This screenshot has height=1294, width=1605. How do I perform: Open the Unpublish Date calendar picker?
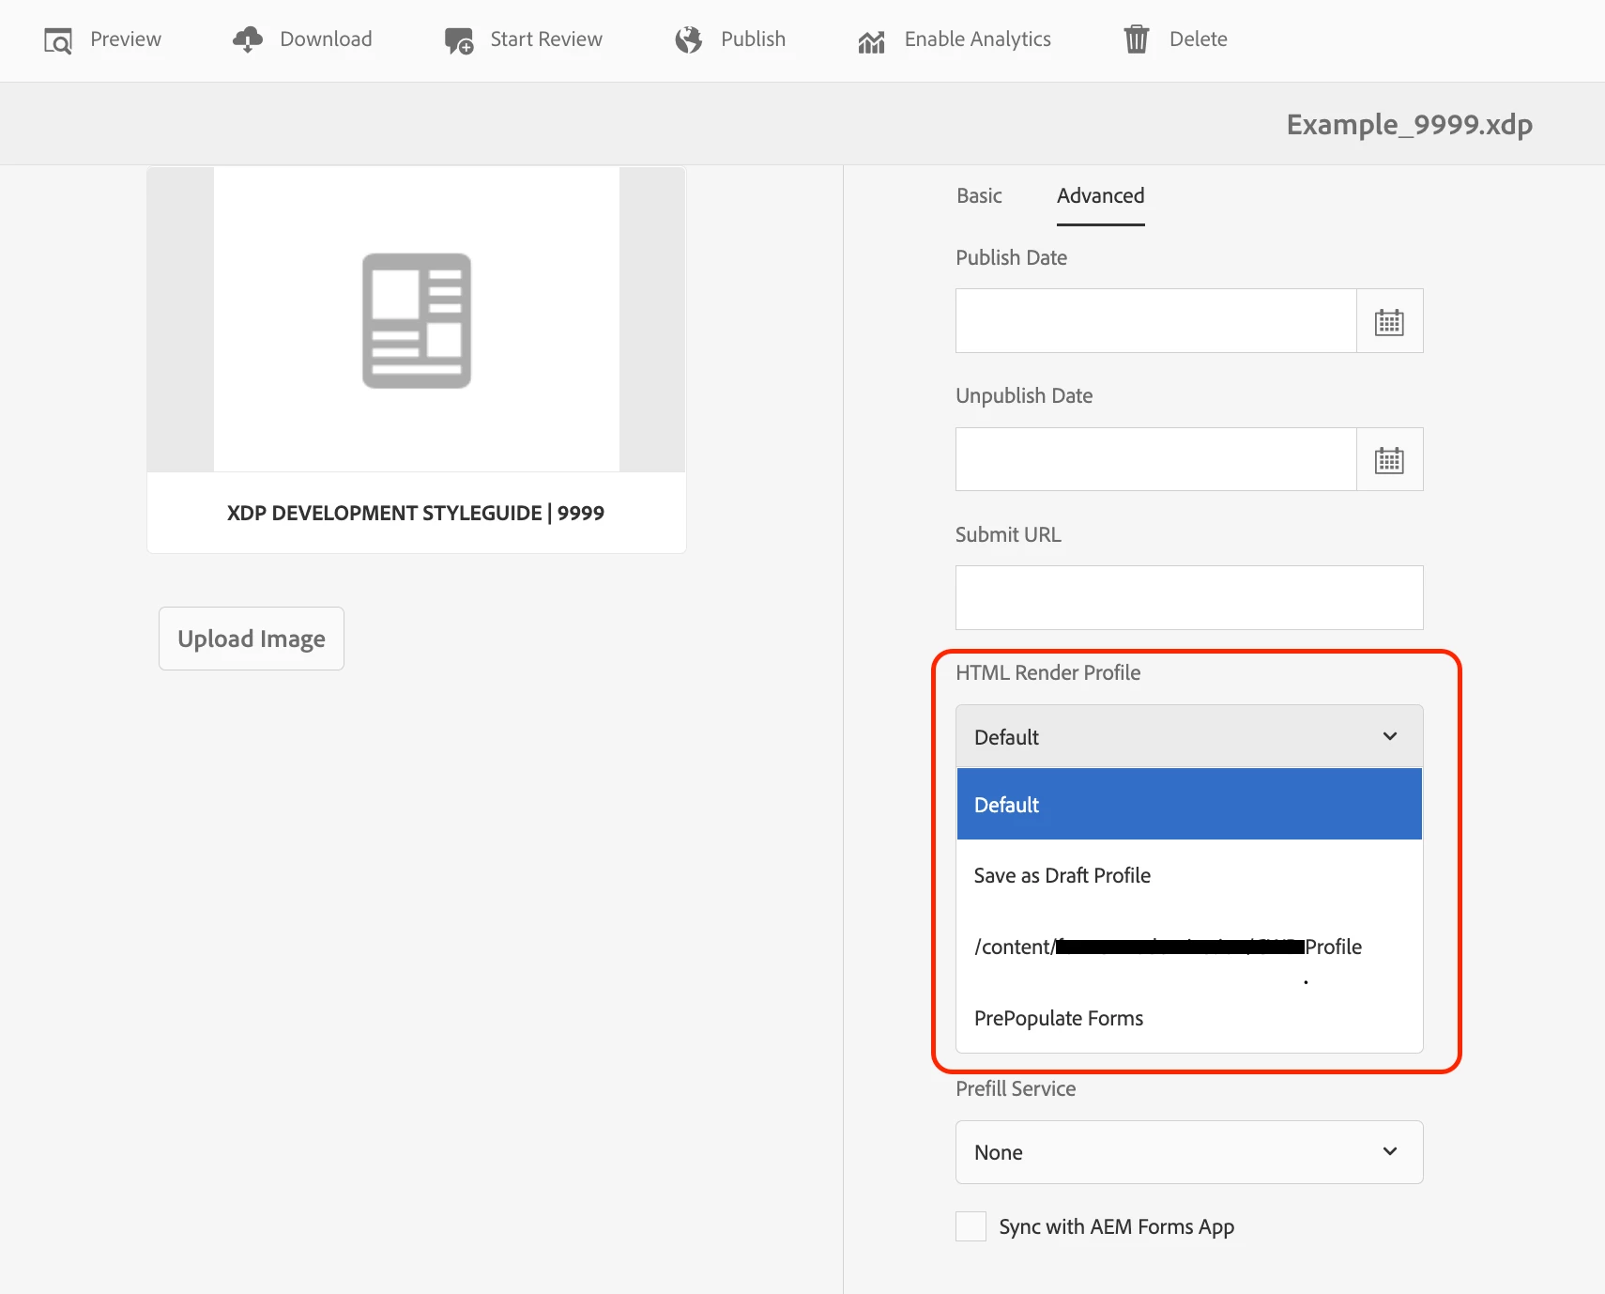[1389, 459]
